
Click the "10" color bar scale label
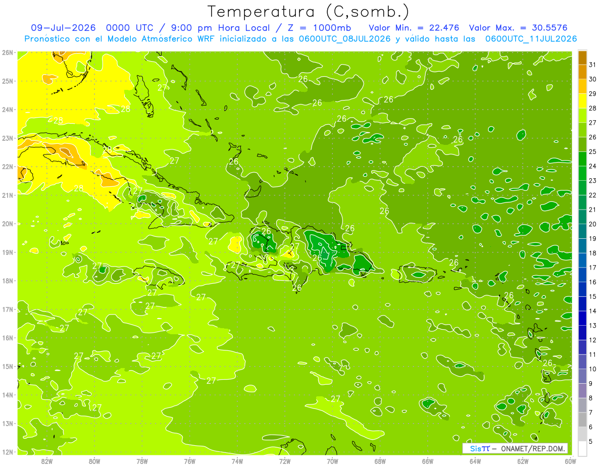point(592,369)
